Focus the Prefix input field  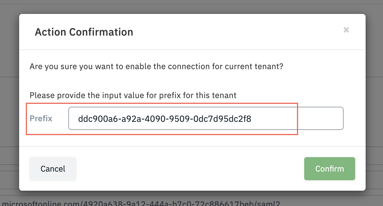[x=206, y=119]
